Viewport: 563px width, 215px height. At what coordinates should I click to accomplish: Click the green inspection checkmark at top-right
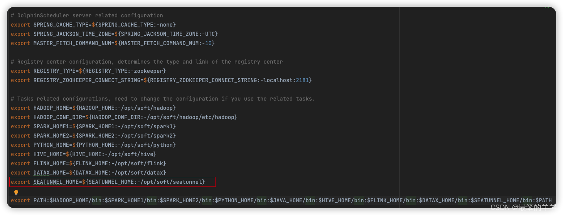coord(547,8)
